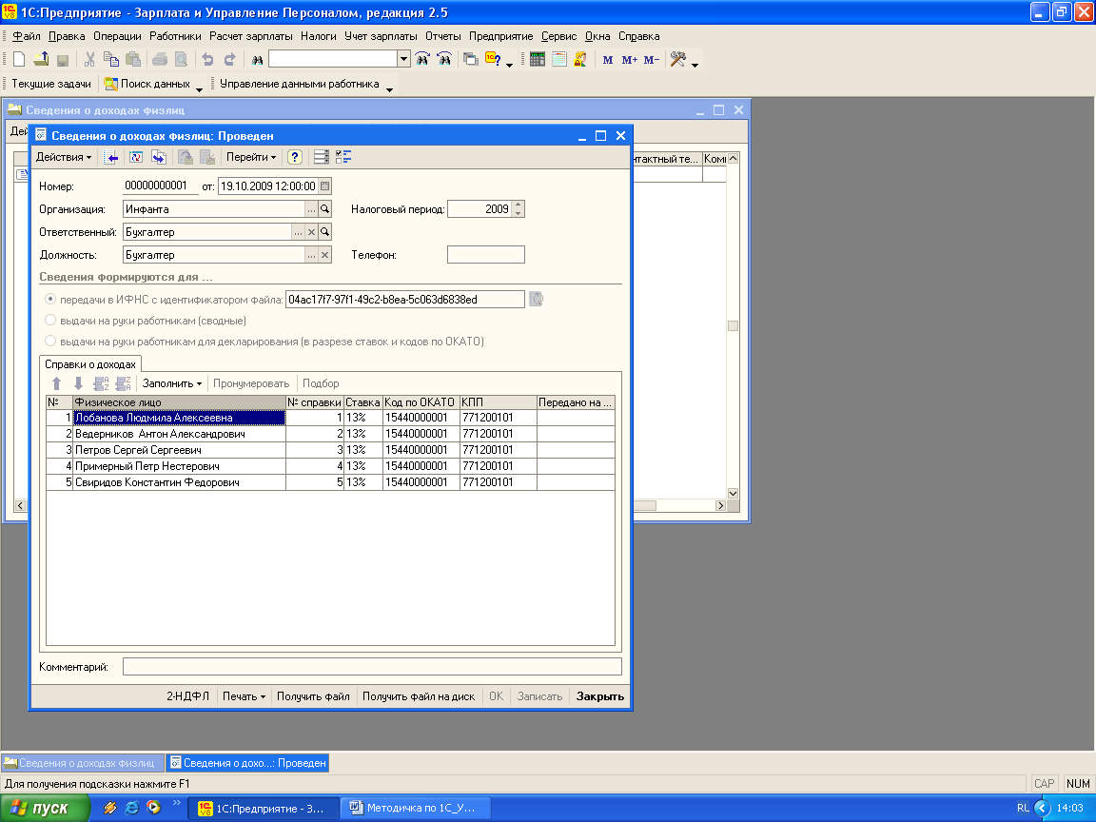Click the Undo arrow icon
1096x822 pixels.
[207, 59]
